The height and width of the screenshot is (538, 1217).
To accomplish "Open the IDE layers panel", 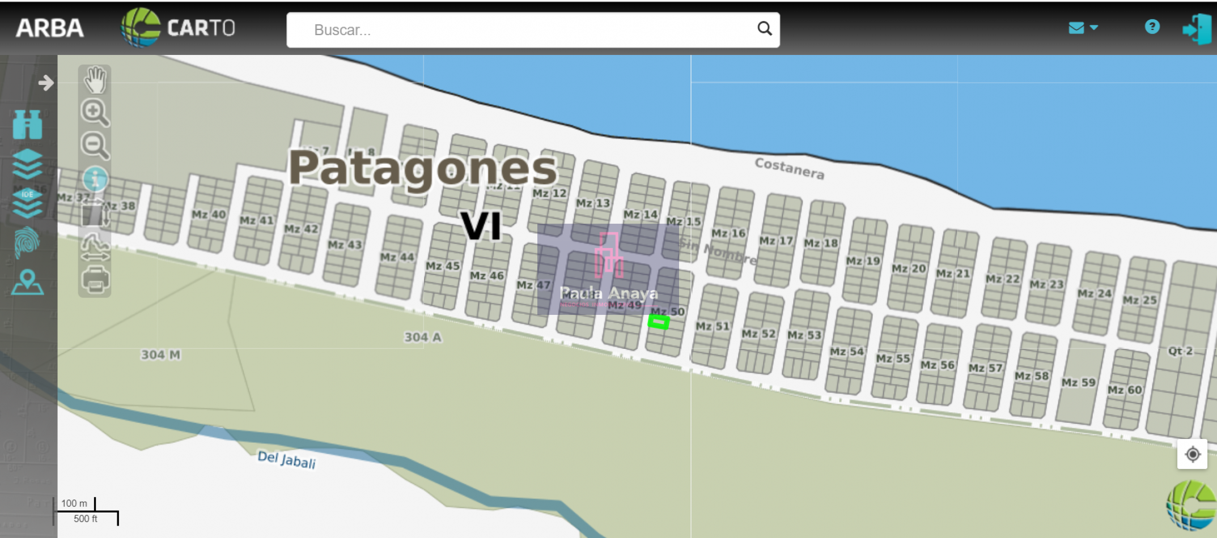I will click(x=27, y=203).
